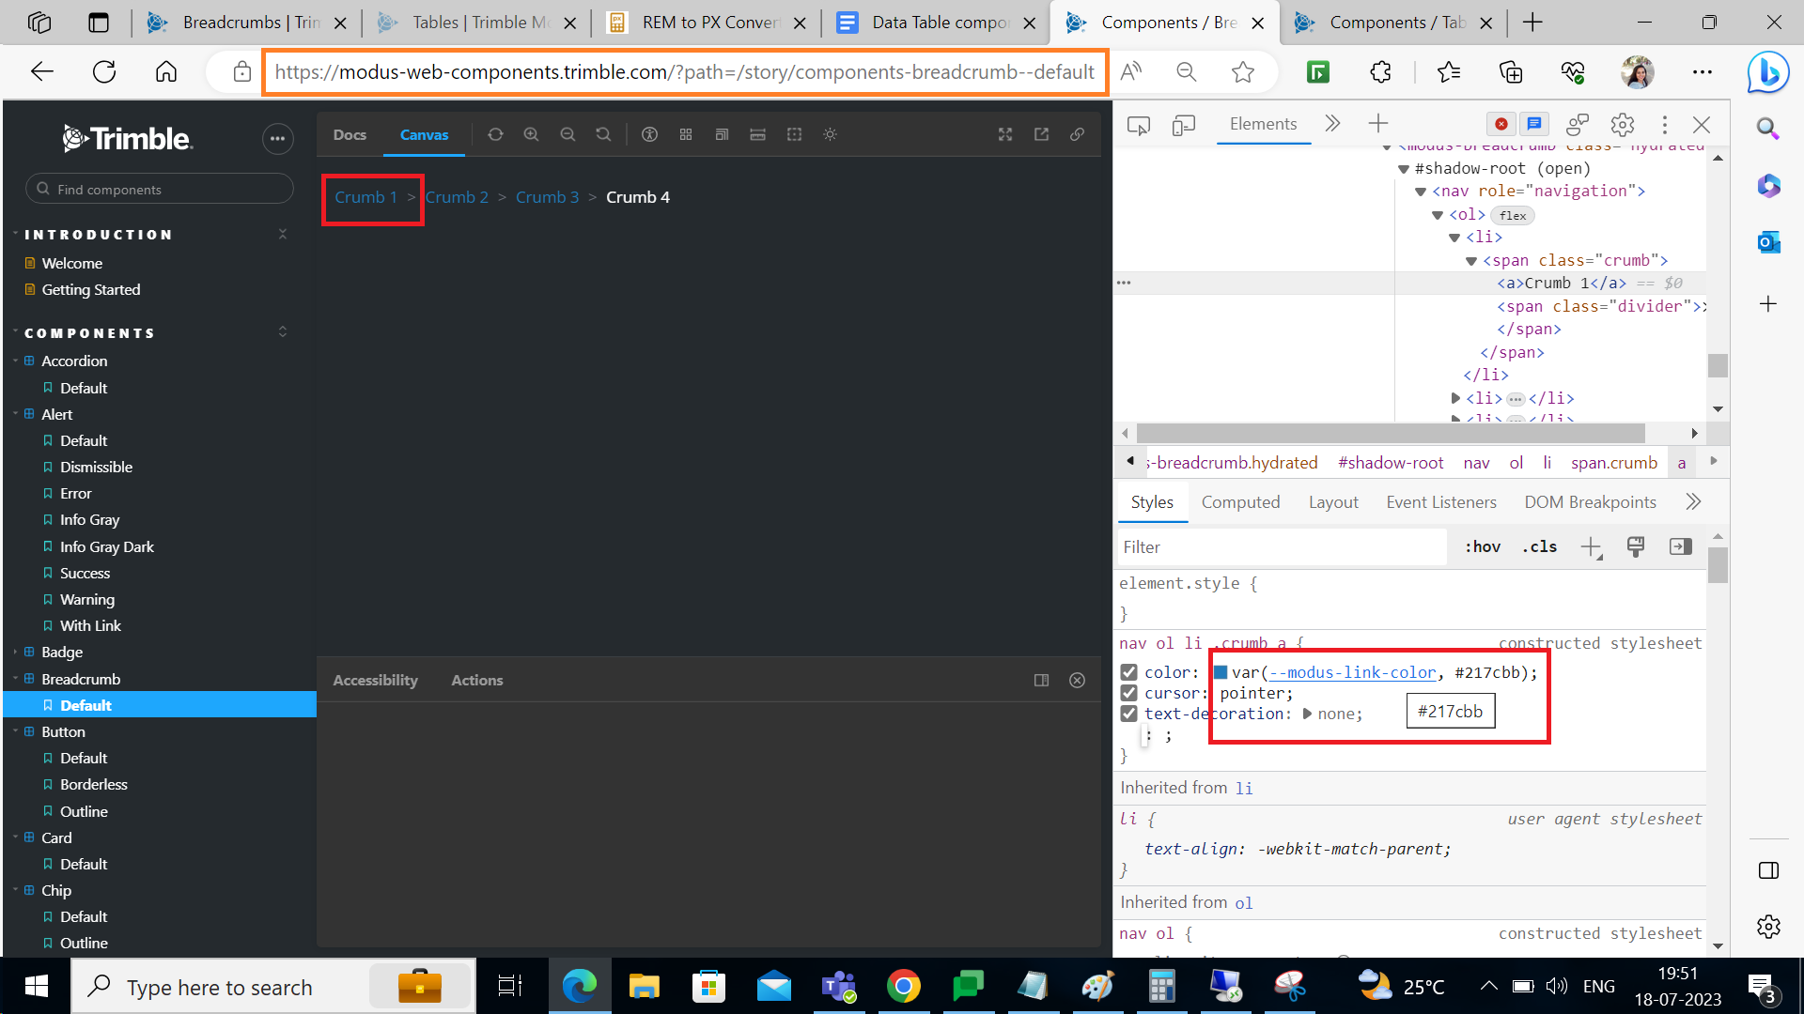Image resolution: width=1804 pixels, height=1014 pixels.
Task: Uncheck the text-decoration style property
Action: tap(1128, 713)
